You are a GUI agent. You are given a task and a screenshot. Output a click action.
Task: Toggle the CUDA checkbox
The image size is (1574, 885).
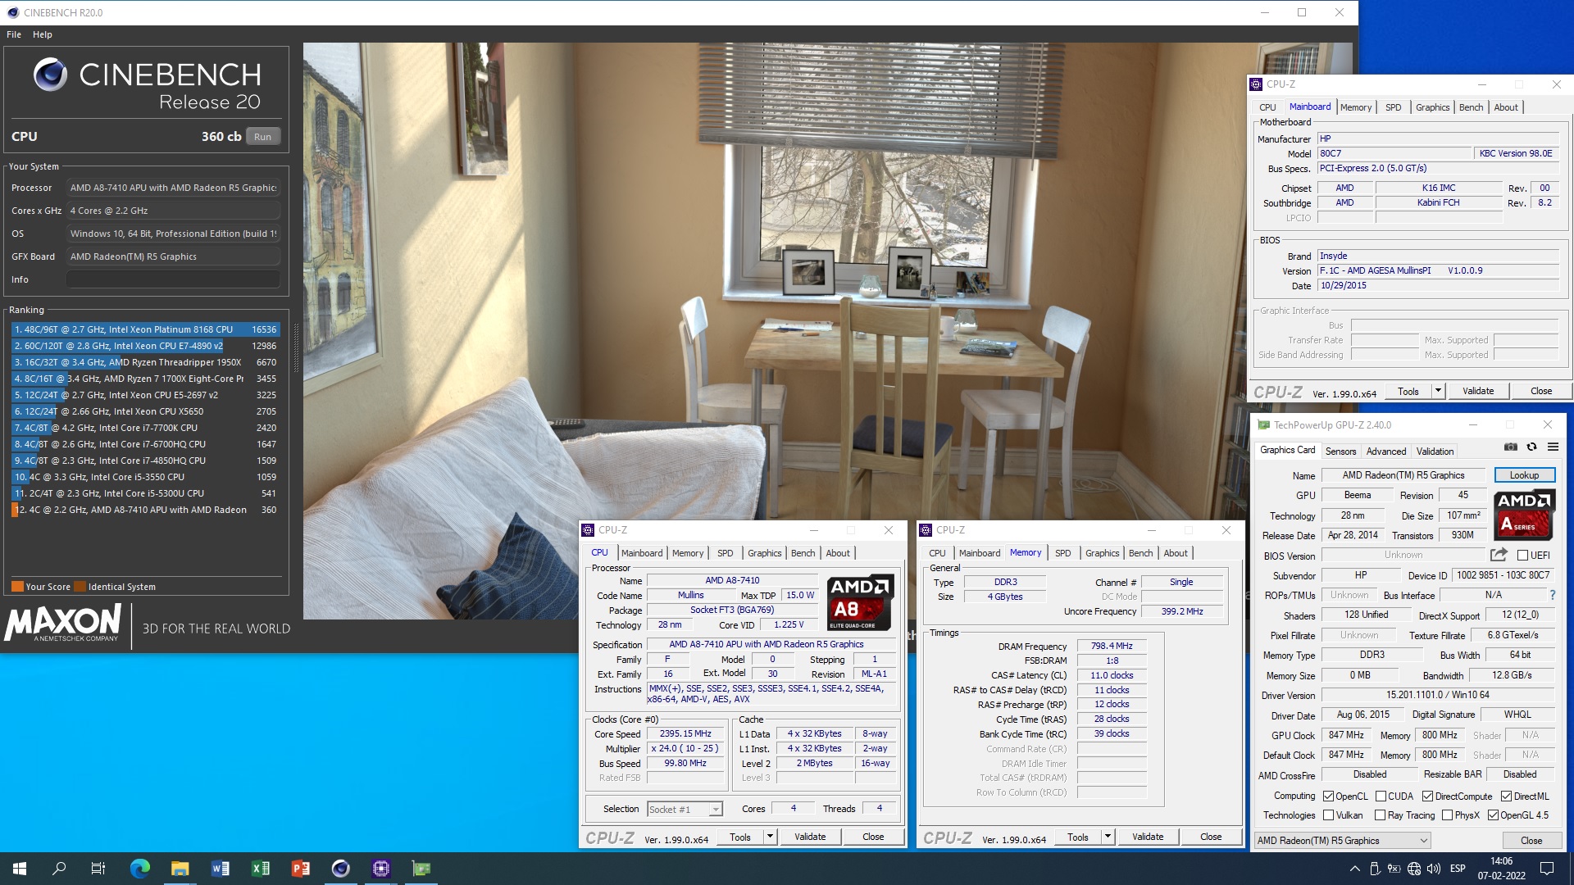(1381, 796)
